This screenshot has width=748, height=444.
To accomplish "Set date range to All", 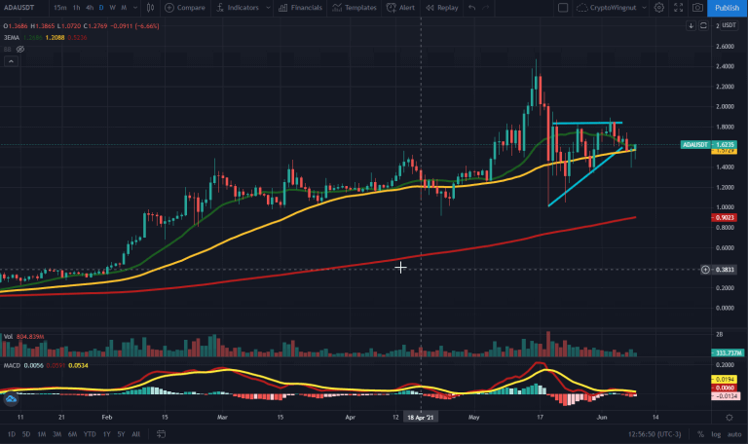I will pos(136,434).
